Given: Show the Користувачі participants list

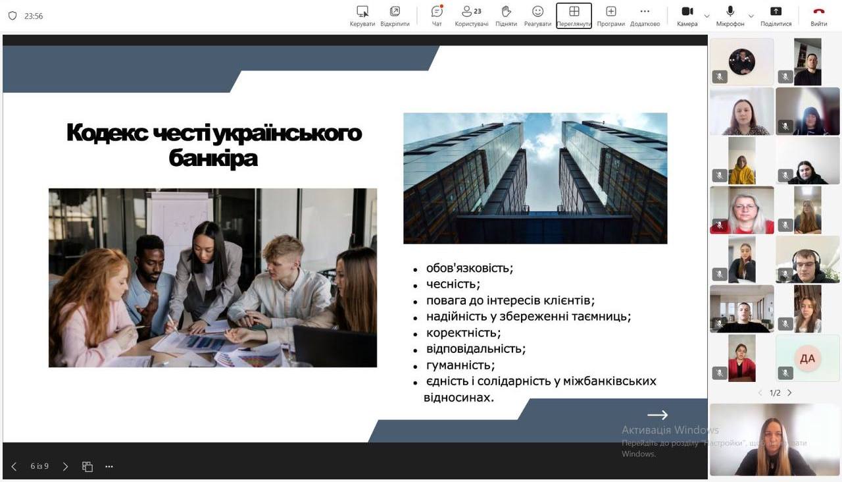Looking at the screenshot, I should (x=472, y=16).
